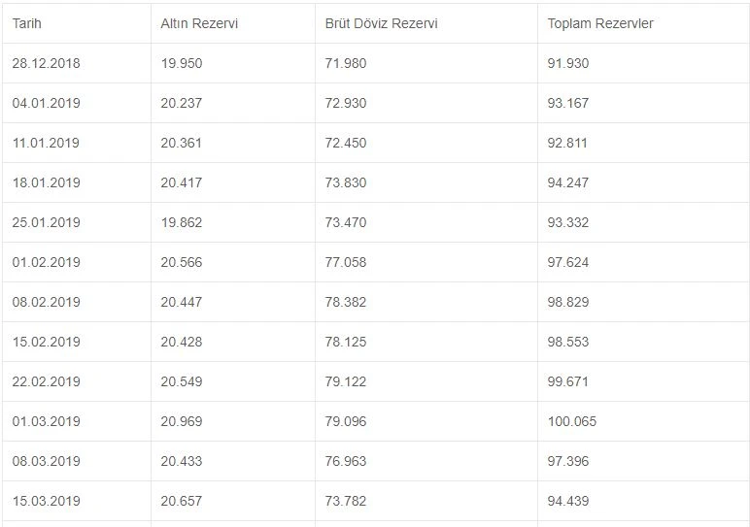Click the Brüt Döviz Rezervi header
The image size is (750, 527).
[381, 23]
